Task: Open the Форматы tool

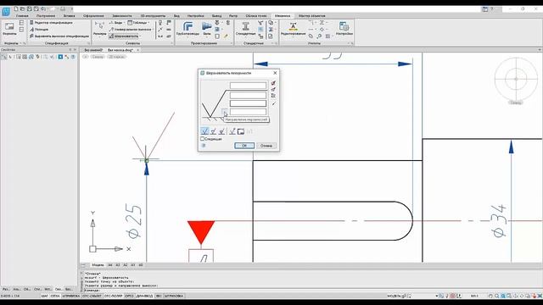Action: click(x=9, y=29)
